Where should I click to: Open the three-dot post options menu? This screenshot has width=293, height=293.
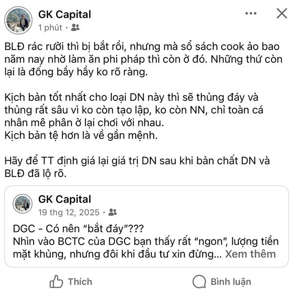pyautogui.click(x=253, y=14)
